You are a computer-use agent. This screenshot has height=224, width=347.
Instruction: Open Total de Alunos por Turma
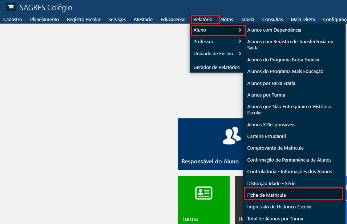275,219
